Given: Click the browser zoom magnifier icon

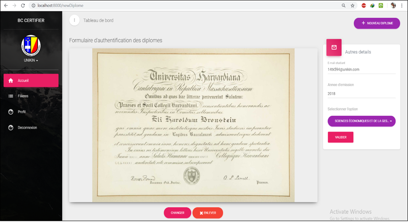Looking at the screenshot, I should (x=344, y=5).
